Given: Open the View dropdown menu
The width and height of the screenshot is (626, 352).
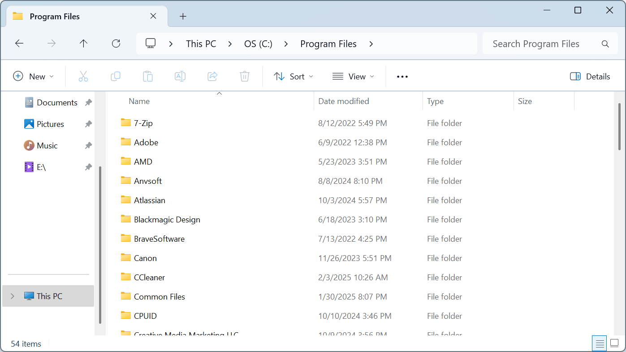Looking at the screenshot, I should point(353,77).
